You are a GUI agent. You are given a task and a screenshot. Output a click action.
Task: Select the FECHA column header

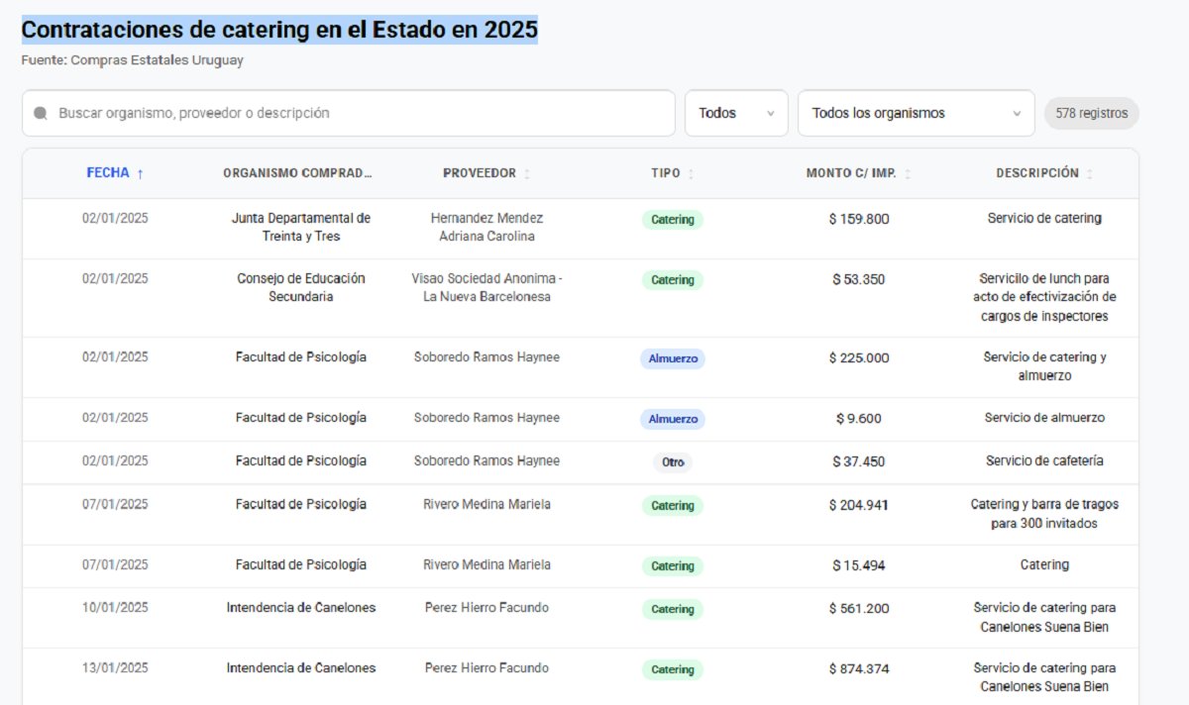pos(107,172)
